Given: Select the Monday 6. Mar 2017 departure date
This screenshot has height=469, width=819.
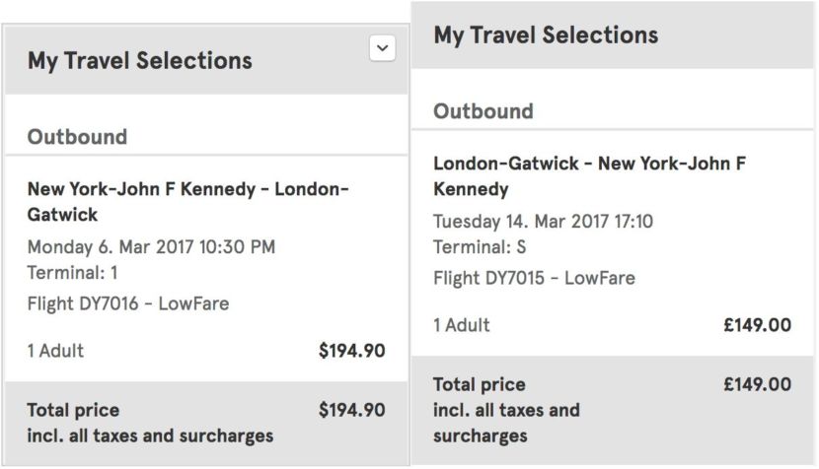Looking at the screenshot, I should pos(151,246).
